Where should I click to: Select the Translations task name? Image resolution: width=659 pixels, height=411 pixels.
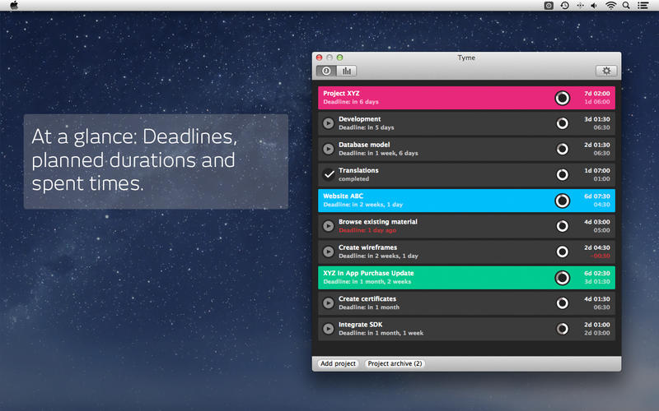coord(358,170)
